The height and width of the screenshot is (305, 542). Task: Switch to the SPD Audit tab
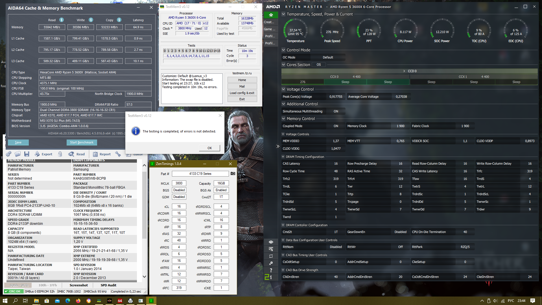click(x=108, y=285)
